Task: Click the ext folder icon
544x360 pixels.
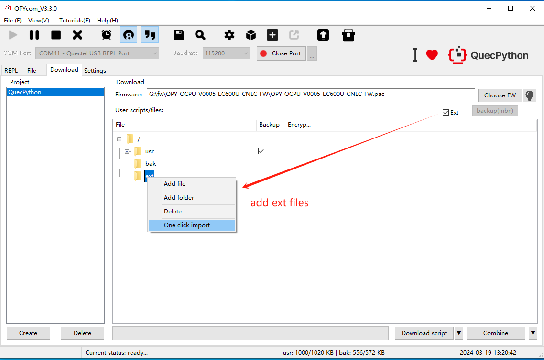Action: 138,176
